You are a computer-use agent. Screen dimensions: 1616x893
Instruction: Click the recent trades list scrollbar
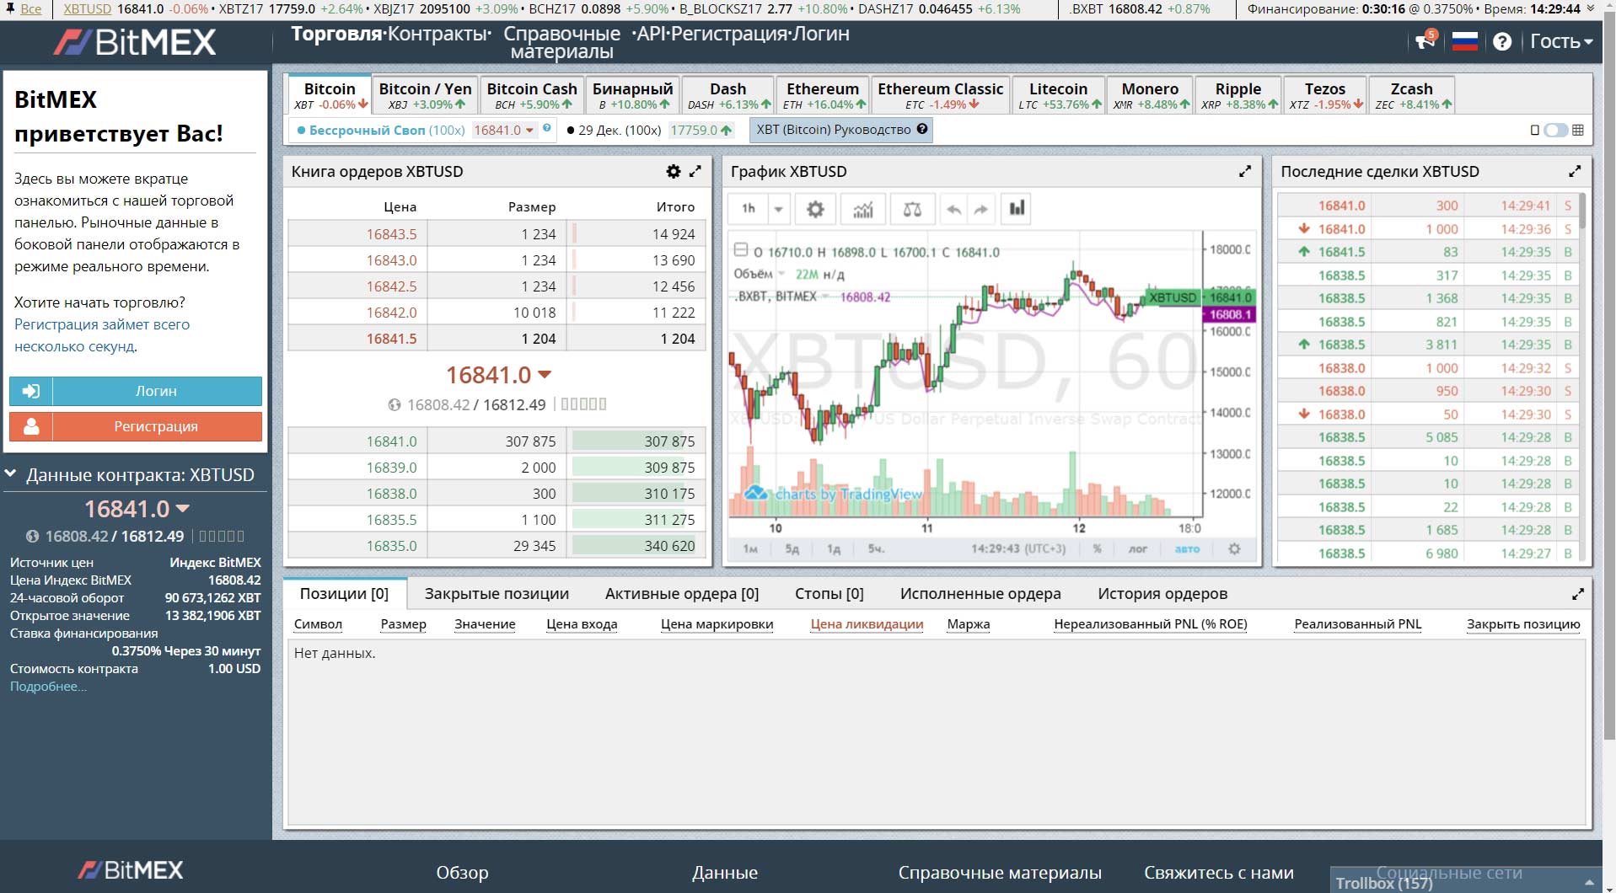(x=1582, y=211)
